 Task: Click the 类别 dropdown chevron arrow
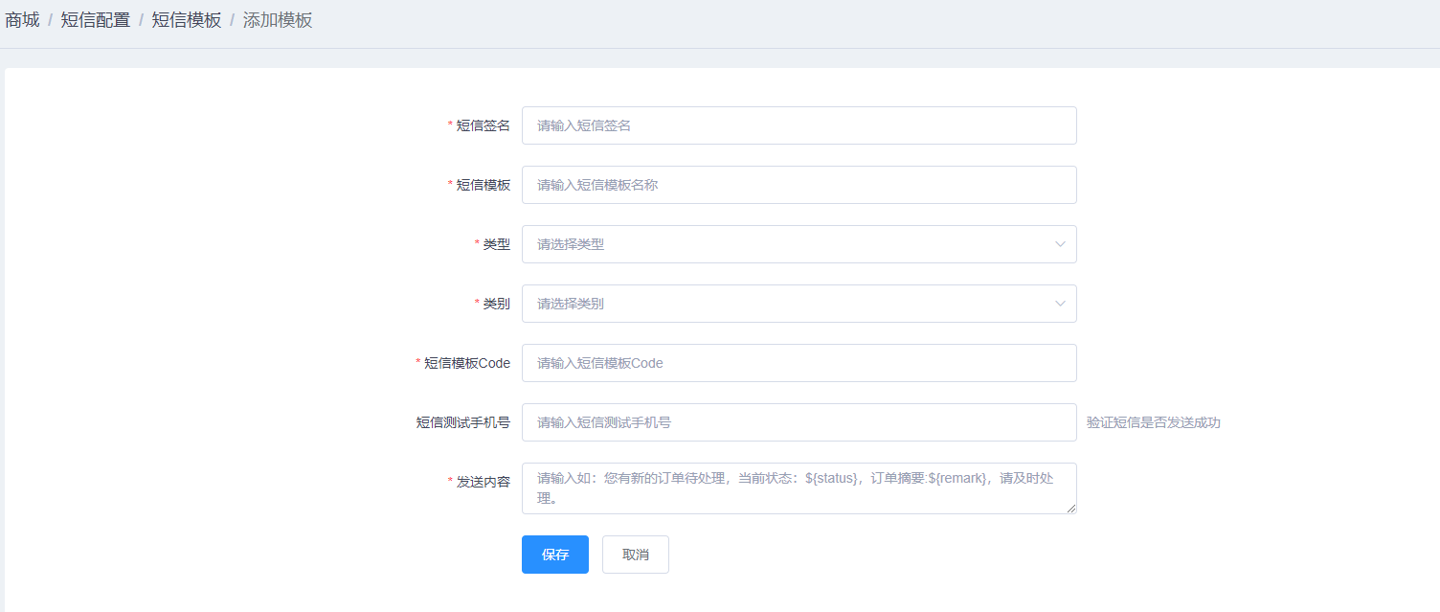[x=1060, y=304]
